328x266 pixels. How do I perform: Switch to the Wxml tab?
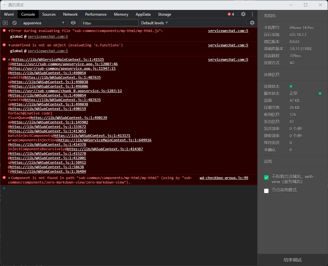point(9,14)
